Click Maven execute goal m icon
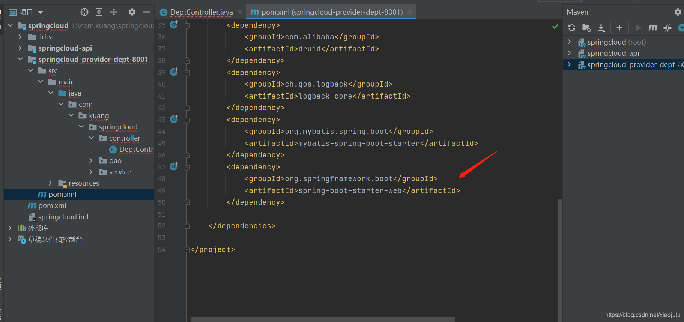The image size is (684, 322). pyautogui.click(x=653, y=28)
